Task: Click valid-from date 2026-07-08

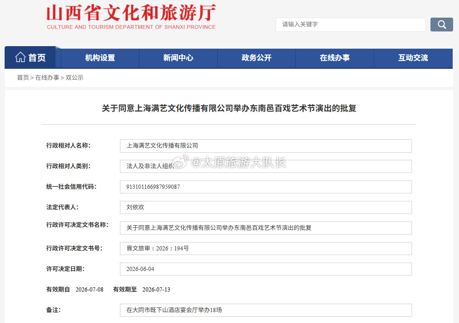Action: tap(89, 289)
